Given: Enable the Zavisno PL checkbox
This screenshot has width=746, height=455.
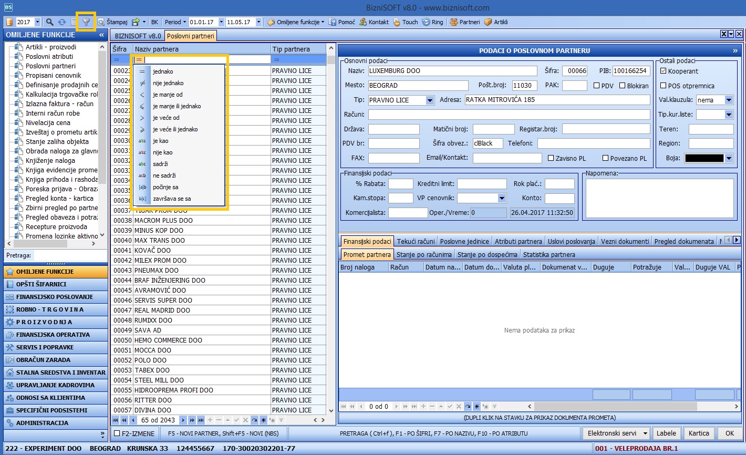Looking at the screenshot, I should click(x=551, y=158).
